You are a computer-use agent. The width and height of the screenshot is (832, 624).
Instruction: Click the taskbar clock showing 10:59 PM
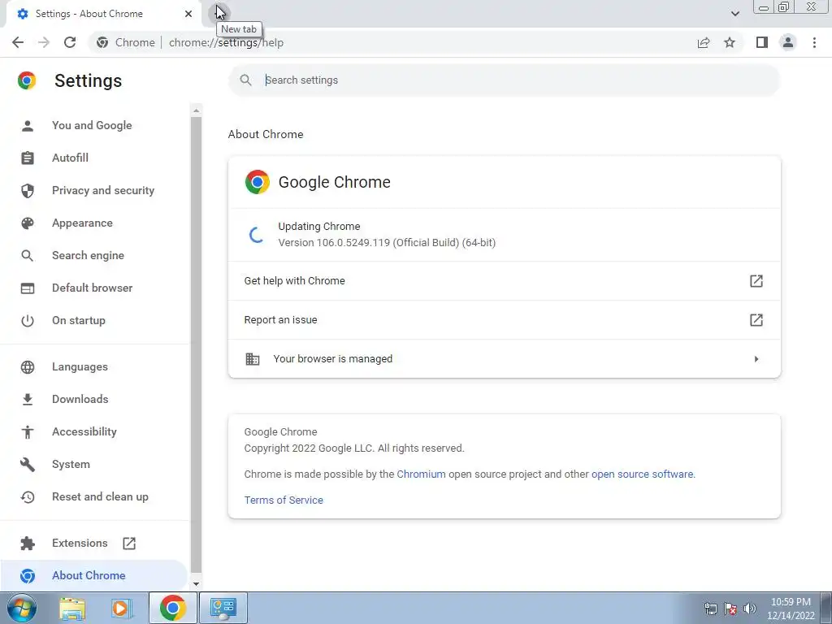coord(791,609)
